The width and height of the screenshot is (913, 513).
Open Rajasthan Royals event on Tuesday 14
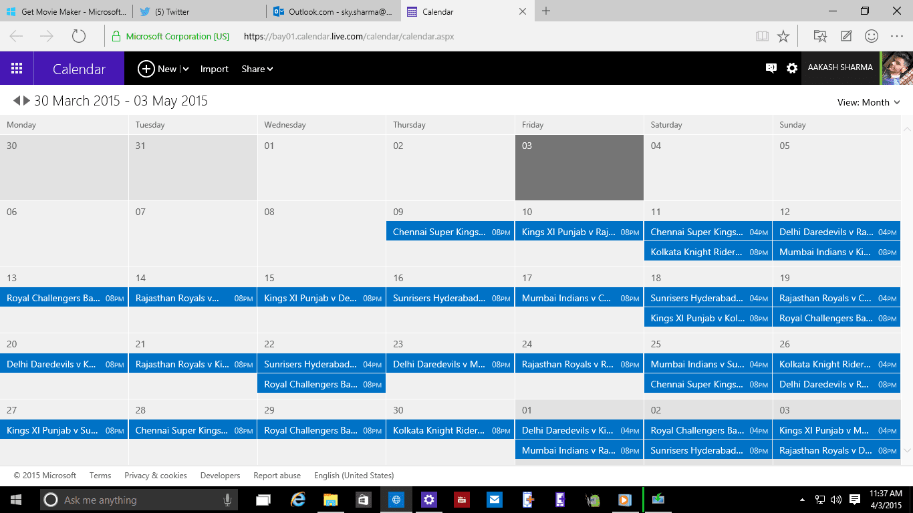tap(193, 298)
